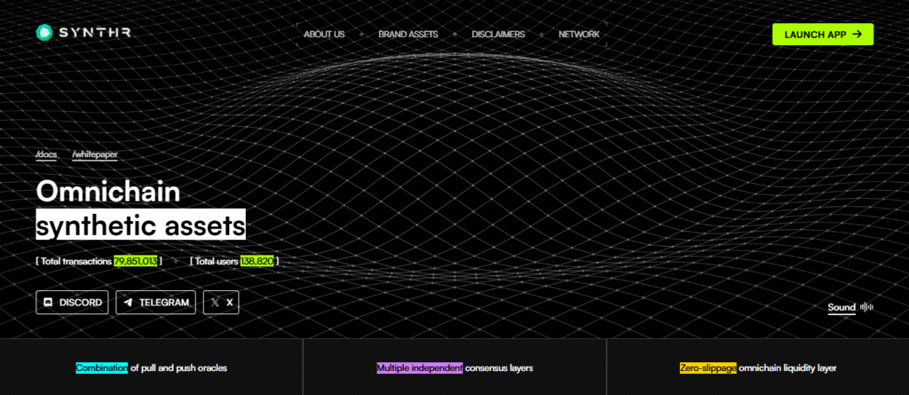
Task: Select the Multiple independent consensus layers card
Action: (454, 367)
